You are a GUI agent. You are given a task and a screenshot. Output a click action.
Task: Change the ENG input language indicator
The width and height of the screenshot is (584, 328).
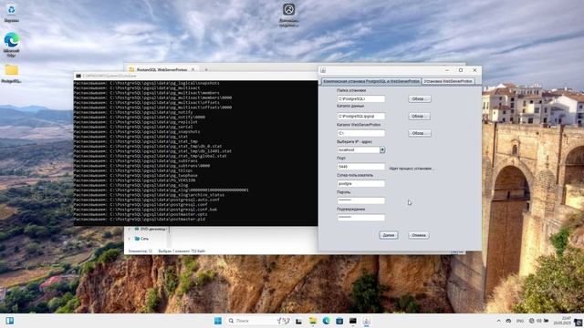point(520,321)
